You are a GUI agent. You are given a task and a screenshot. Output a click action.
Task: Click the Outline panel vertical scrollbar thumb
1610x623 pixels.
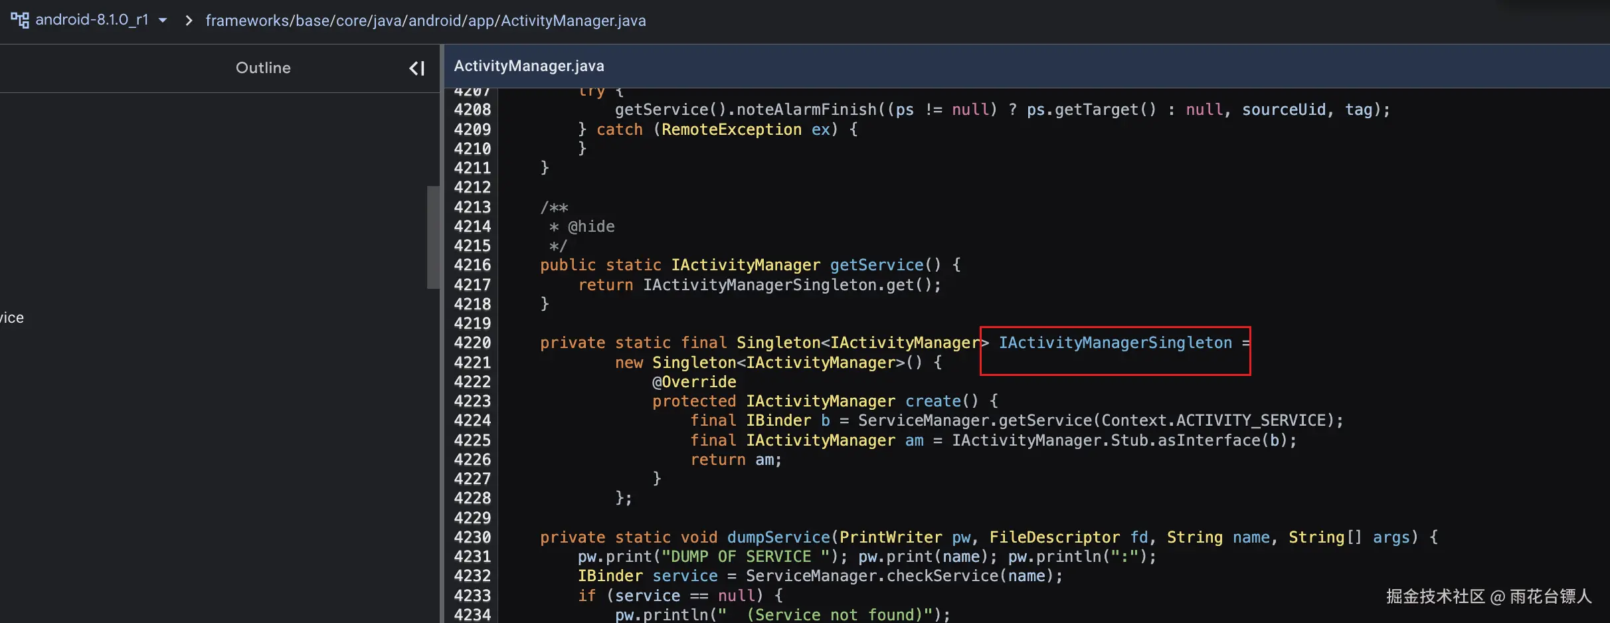[x=433, y=237]
